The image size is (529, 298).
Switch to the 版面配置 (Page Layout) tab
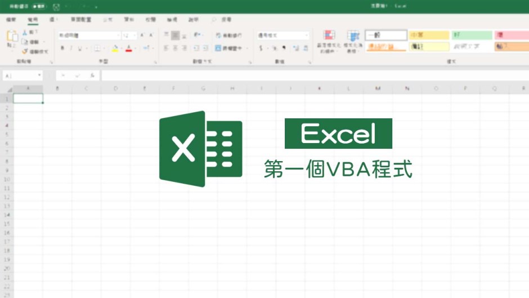[82, 19]
